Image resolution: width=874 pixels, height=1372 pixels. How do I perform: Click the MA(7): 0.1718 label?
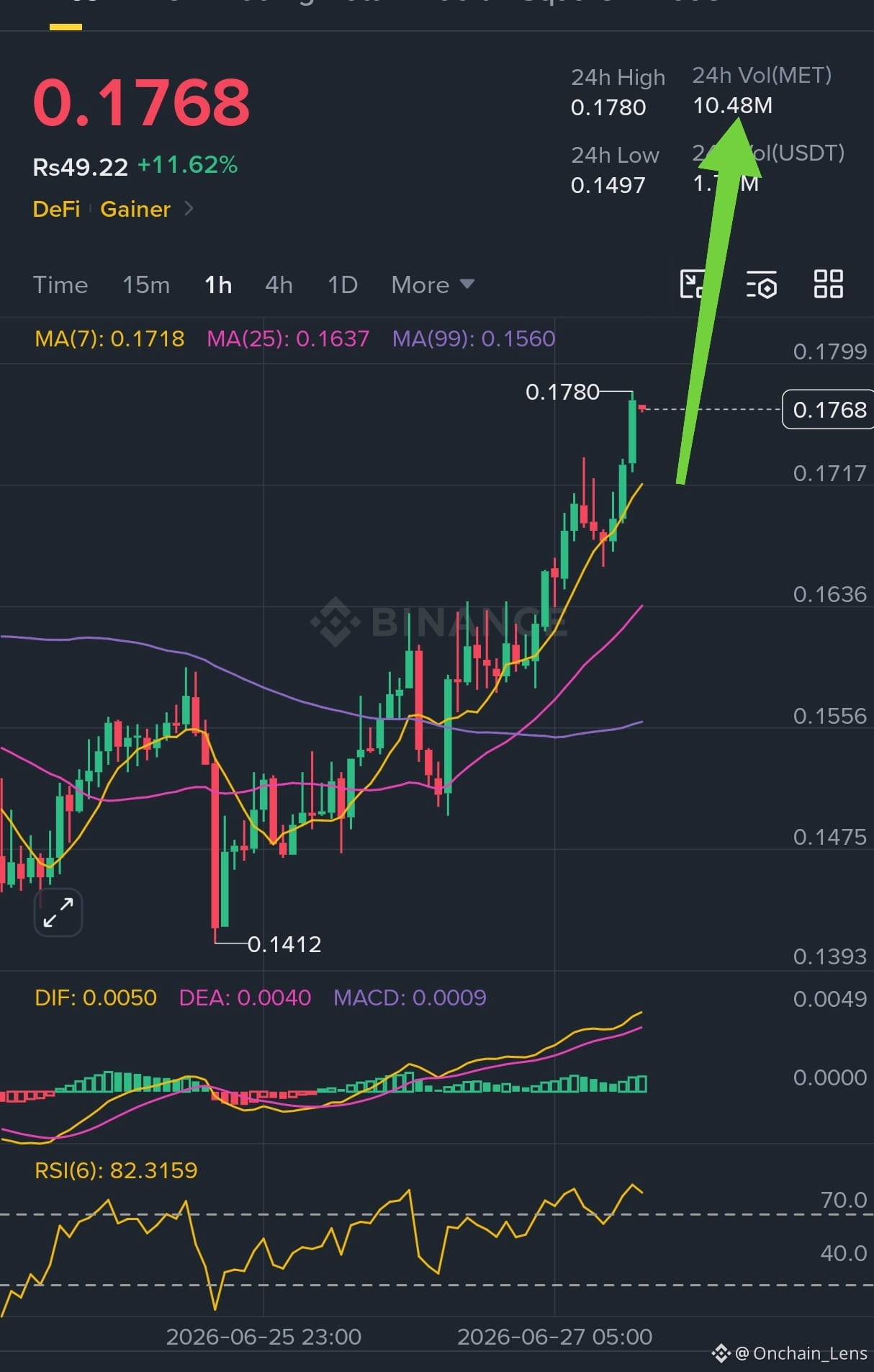[109, 338]
